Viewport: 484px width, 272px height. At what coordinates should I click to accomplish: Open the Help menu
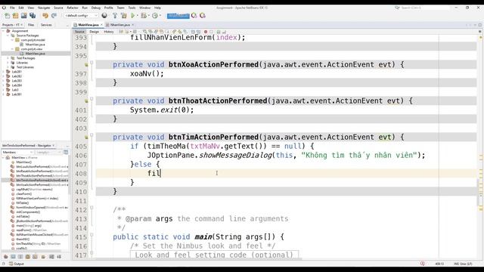(x=157, y=8)
